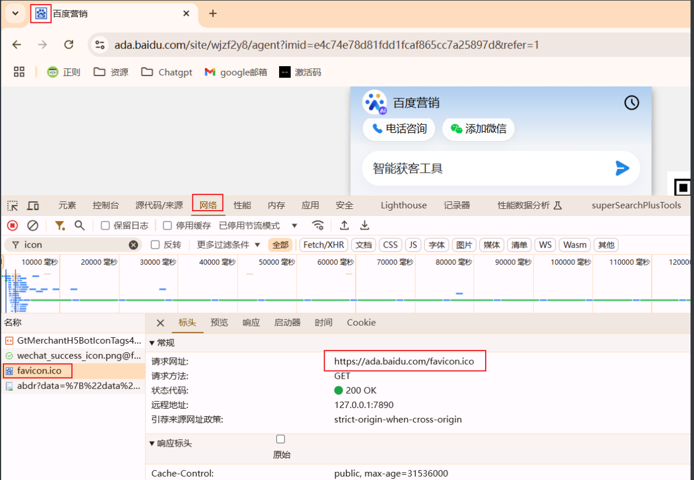The image size is (694, 480).
Task: Open the Cookie details tab
Action: tap(361, 323)
